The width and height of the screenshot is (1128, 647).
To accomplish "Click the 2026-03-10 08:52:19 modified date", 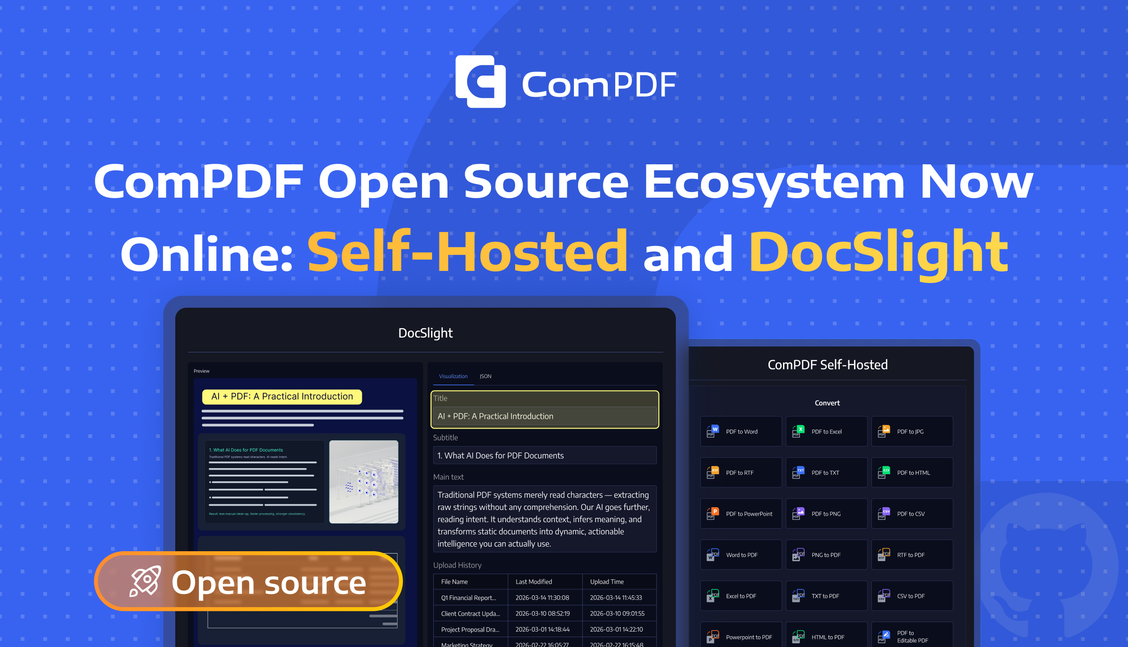I will pos(542,614).
